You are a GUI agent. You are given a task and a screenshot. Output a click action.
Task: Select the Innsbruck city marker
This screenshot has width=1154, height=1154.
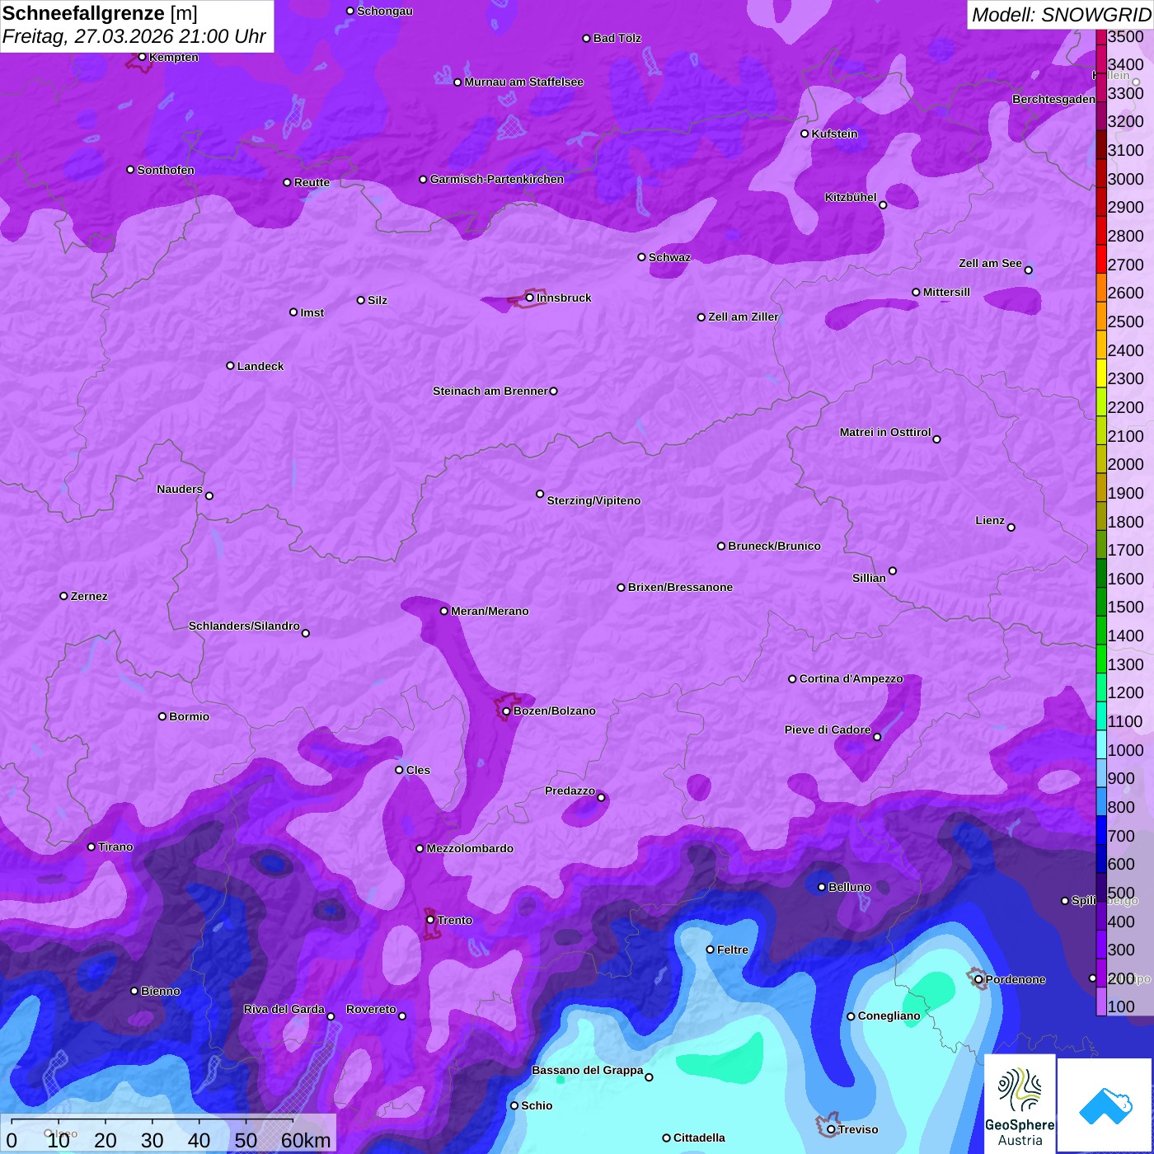(x=530, y=298)
